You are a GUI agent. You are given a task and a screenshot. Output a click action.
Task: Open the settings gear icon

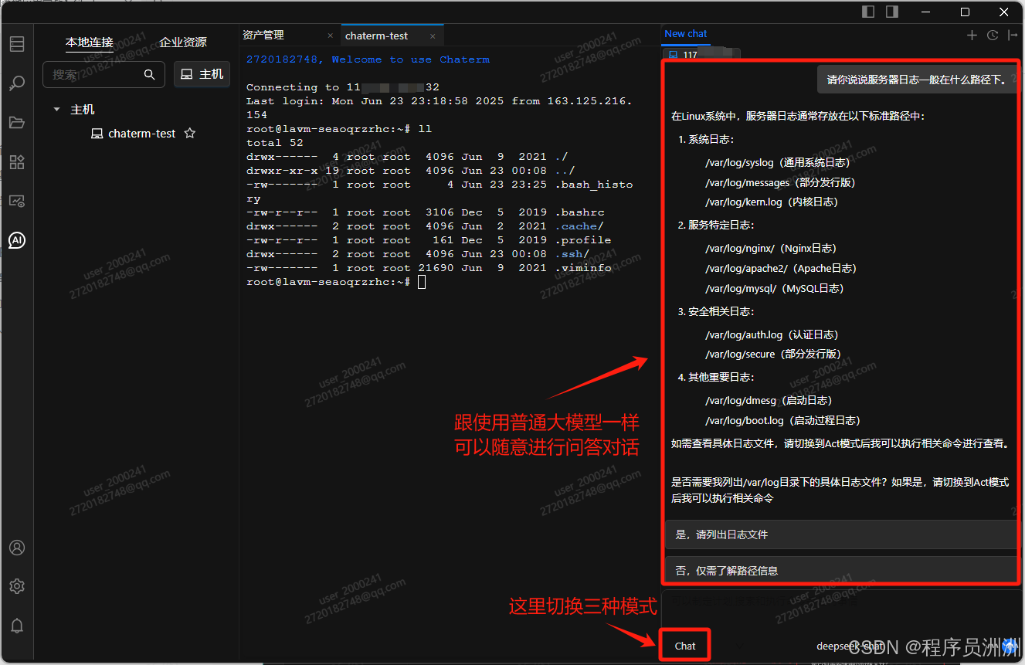pyautogui.click(x=17, y=586)
